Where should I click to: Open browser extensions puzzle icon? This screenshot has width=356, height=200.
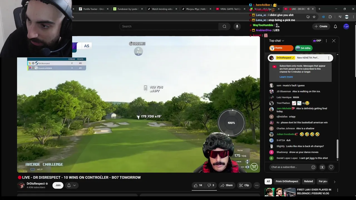[330, 17]
